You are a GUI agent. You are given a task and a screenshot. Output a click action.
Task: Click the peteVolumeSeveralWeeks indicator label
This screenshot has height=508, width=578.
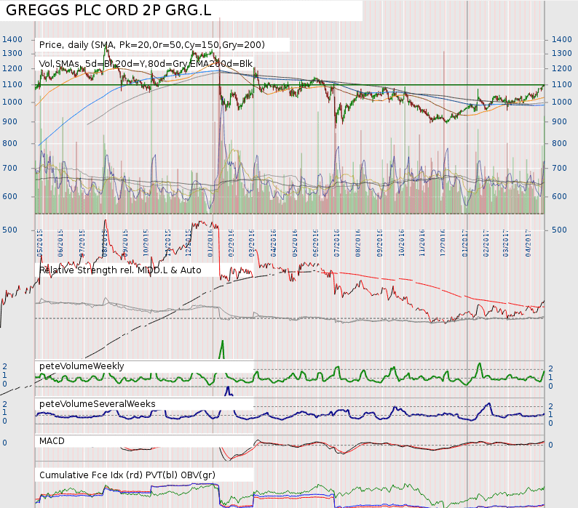click(98, 404)
